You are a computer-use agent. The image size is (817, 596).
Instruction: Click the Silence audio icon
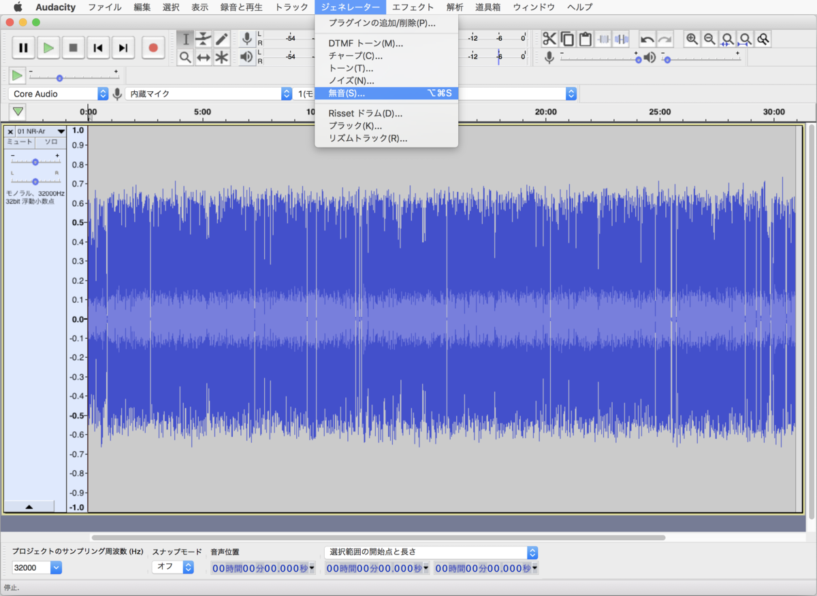tap(621, 39)
